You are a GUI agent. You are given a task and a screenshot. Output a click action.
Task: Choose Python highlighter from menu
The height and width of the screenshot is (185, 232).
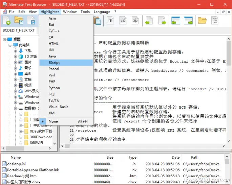click(x=66, y=88)
